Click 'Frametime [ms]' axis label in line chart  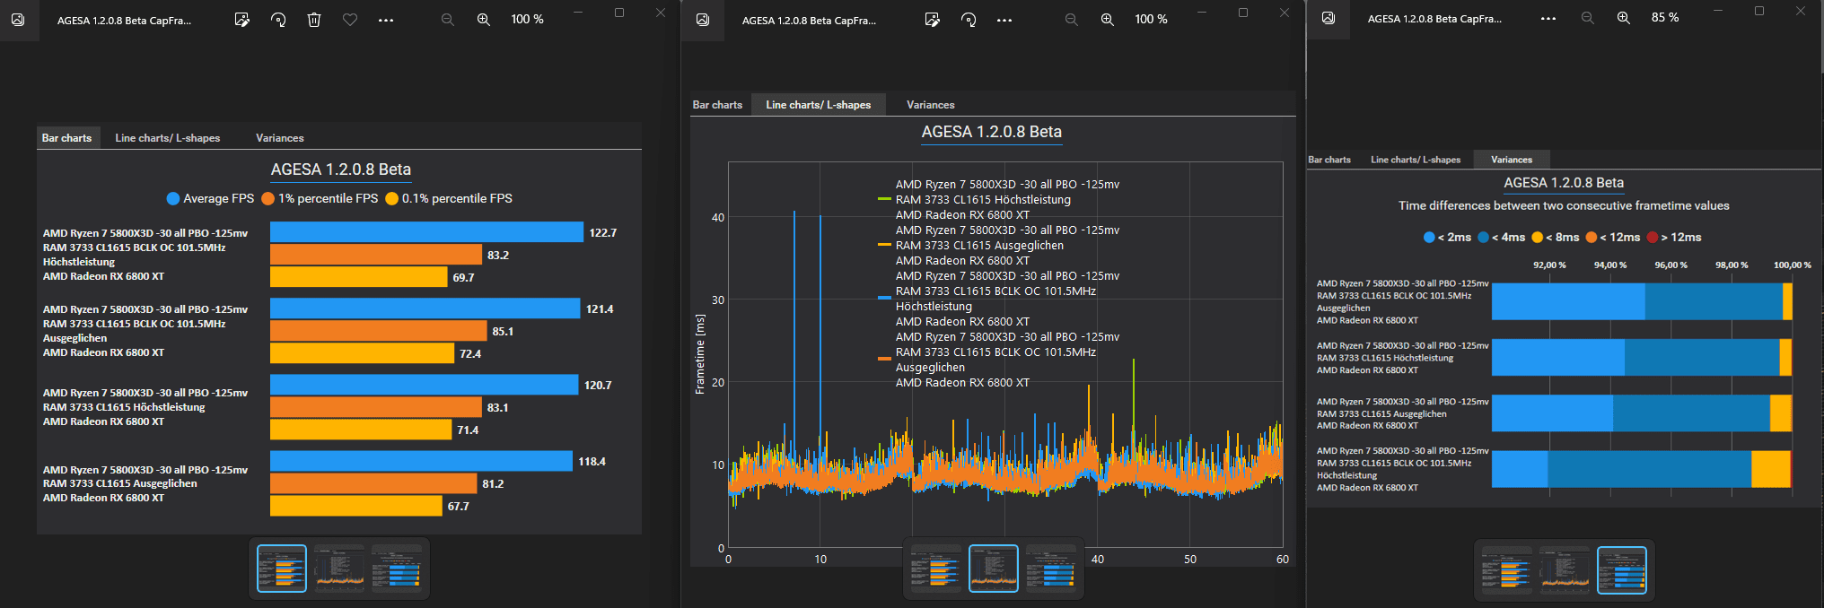(700, 354)
